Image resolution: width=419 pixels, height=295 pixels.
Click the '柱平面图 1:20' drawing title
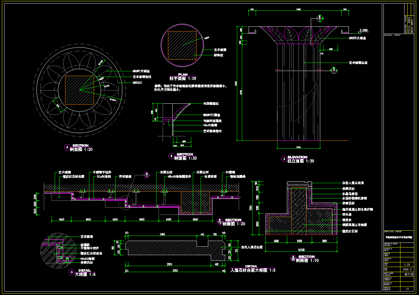tap(183, 79)
